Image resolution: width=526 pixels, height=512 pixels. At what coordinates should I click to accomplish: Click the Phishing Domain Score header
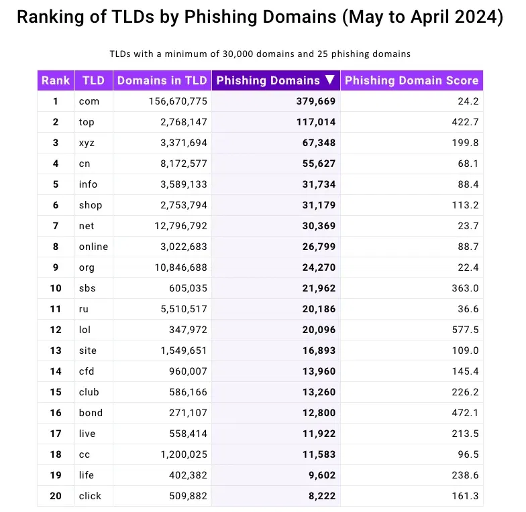411,80
